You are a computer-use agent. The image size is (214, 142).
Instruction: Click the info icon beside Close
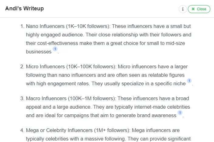coord(183,9)
